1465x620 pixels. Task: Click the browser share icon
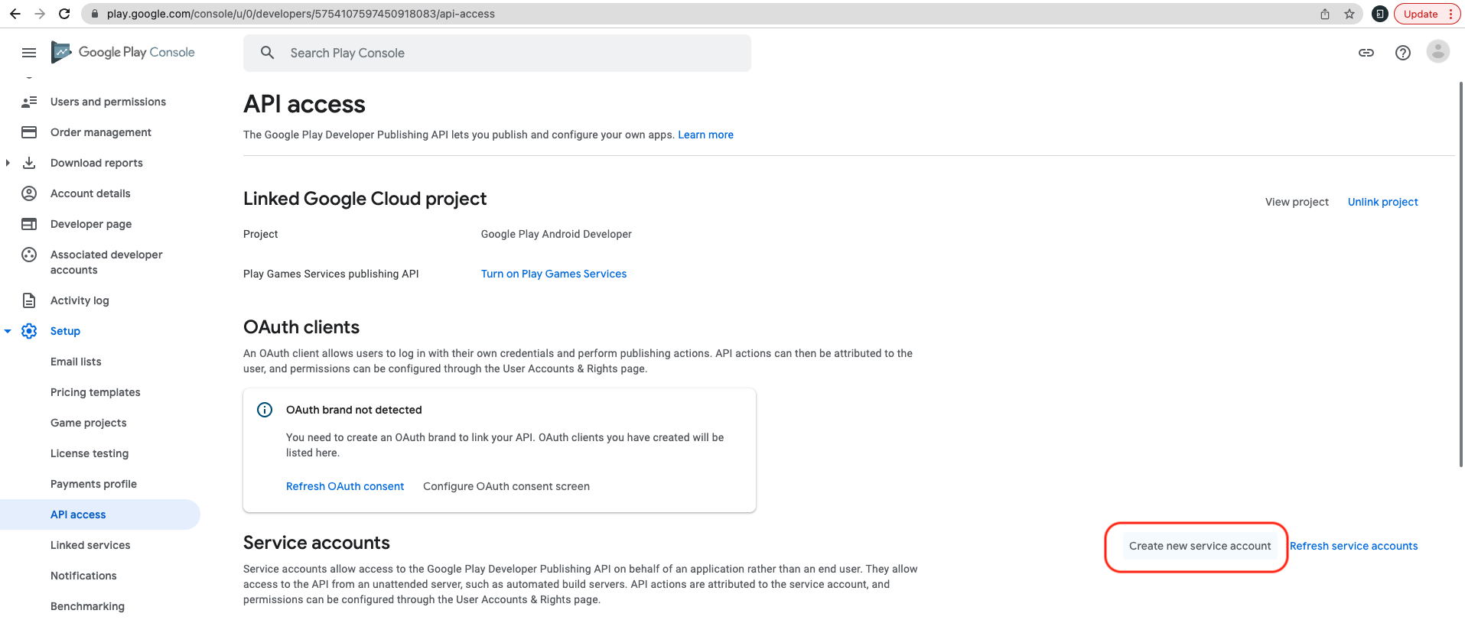(1325, 14)
